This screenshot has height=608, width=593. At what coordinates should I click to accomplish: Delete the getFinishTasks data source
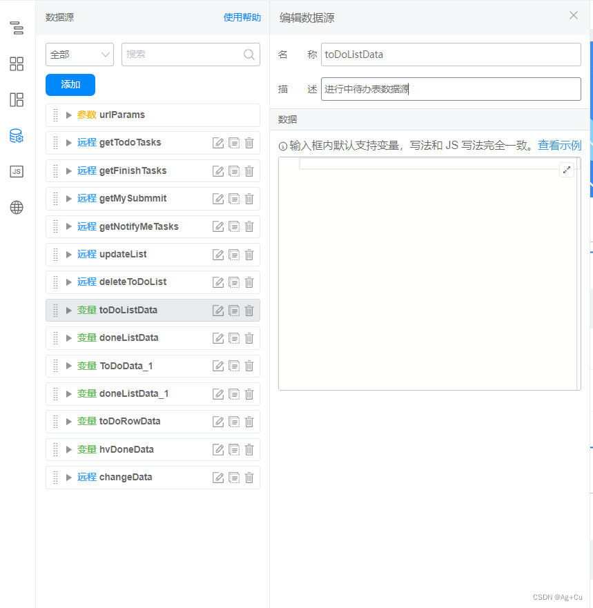coord(249,171)
